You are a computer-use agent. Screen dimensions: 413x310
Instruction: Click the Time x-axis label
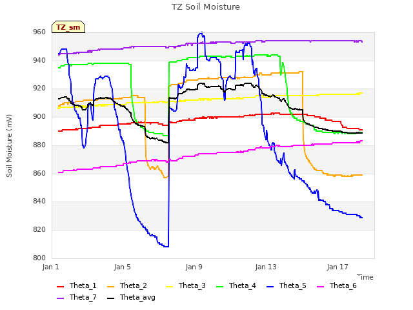coord(365,277)
